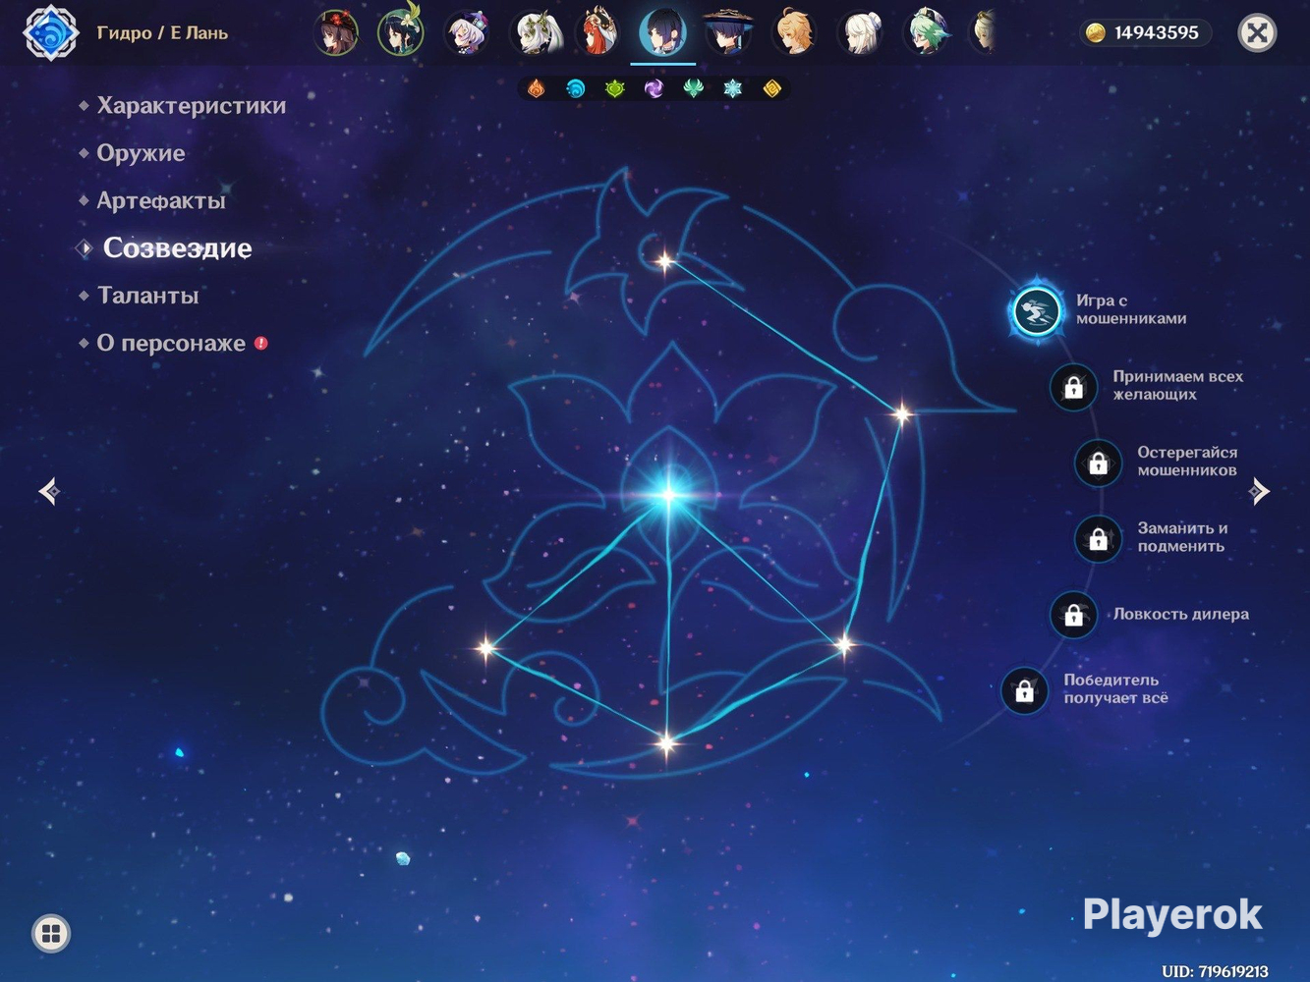
Task: Select Hu Tao's portrait in the character bar
Action: point(336,32)
